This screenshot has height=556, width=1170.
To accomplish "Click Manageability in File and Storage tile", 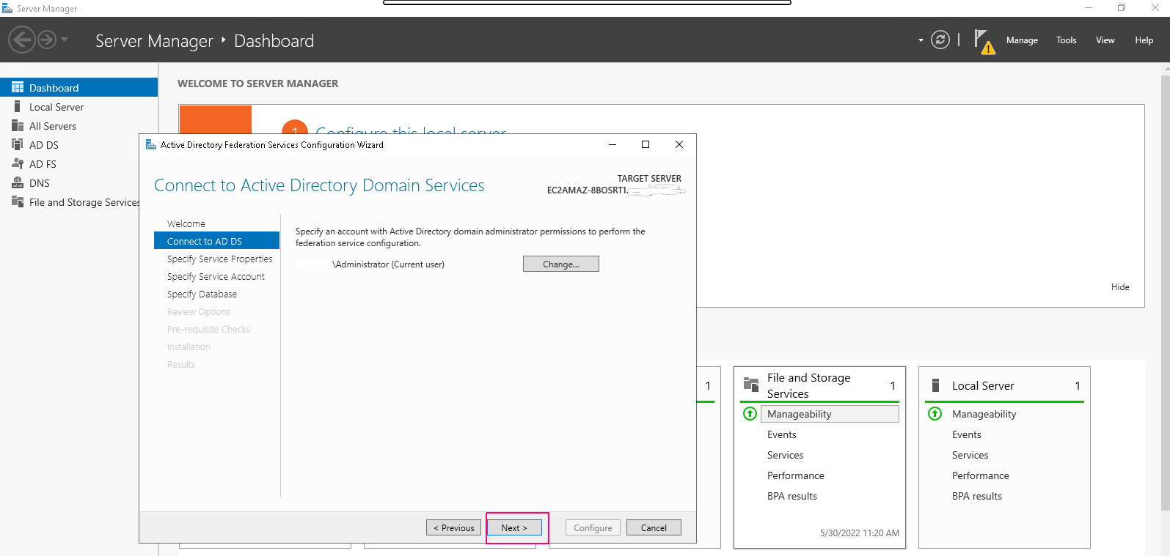I will click(830, 414).
